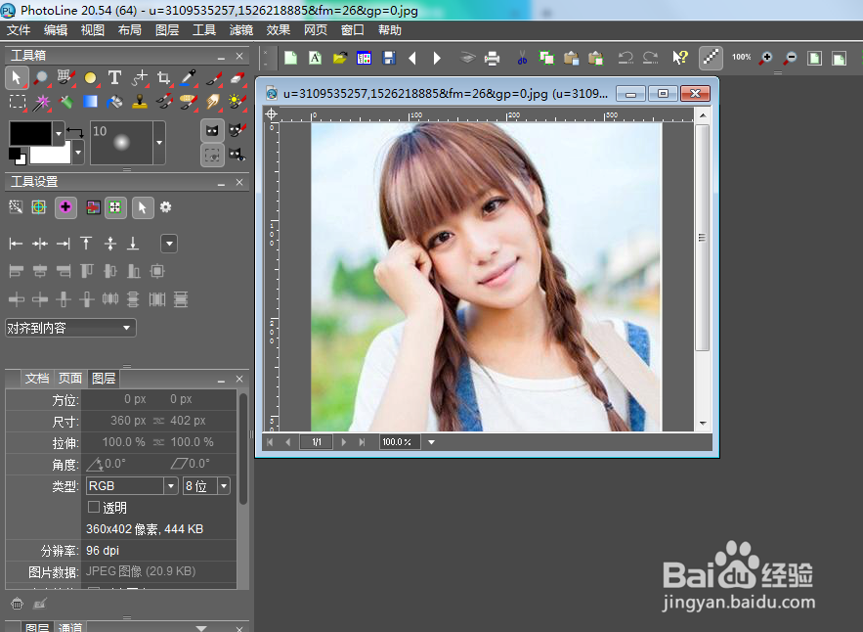Open the brush size preset dropdown
The image size is (863, 632).
pos(159,143)
